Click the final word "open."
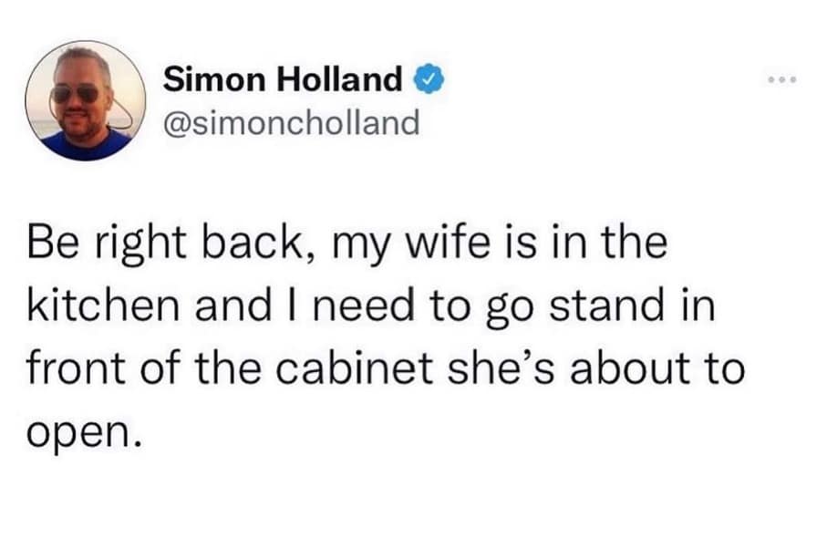The height and width of the screenshot is (549, 817). tap(84, 430)
